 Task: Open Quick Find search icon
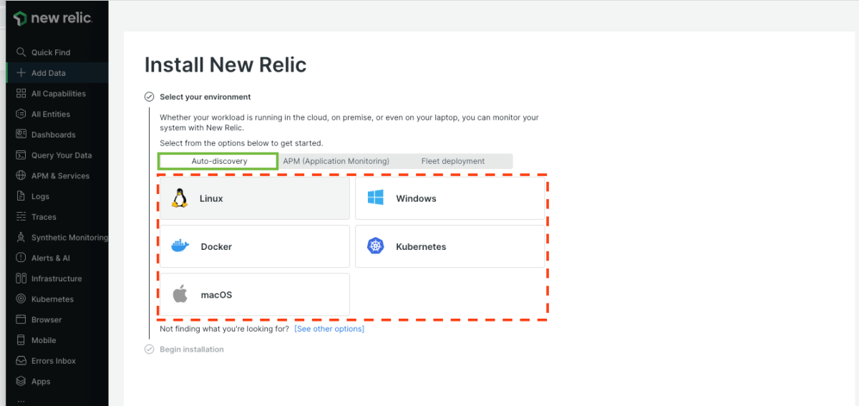click(21, 52)
